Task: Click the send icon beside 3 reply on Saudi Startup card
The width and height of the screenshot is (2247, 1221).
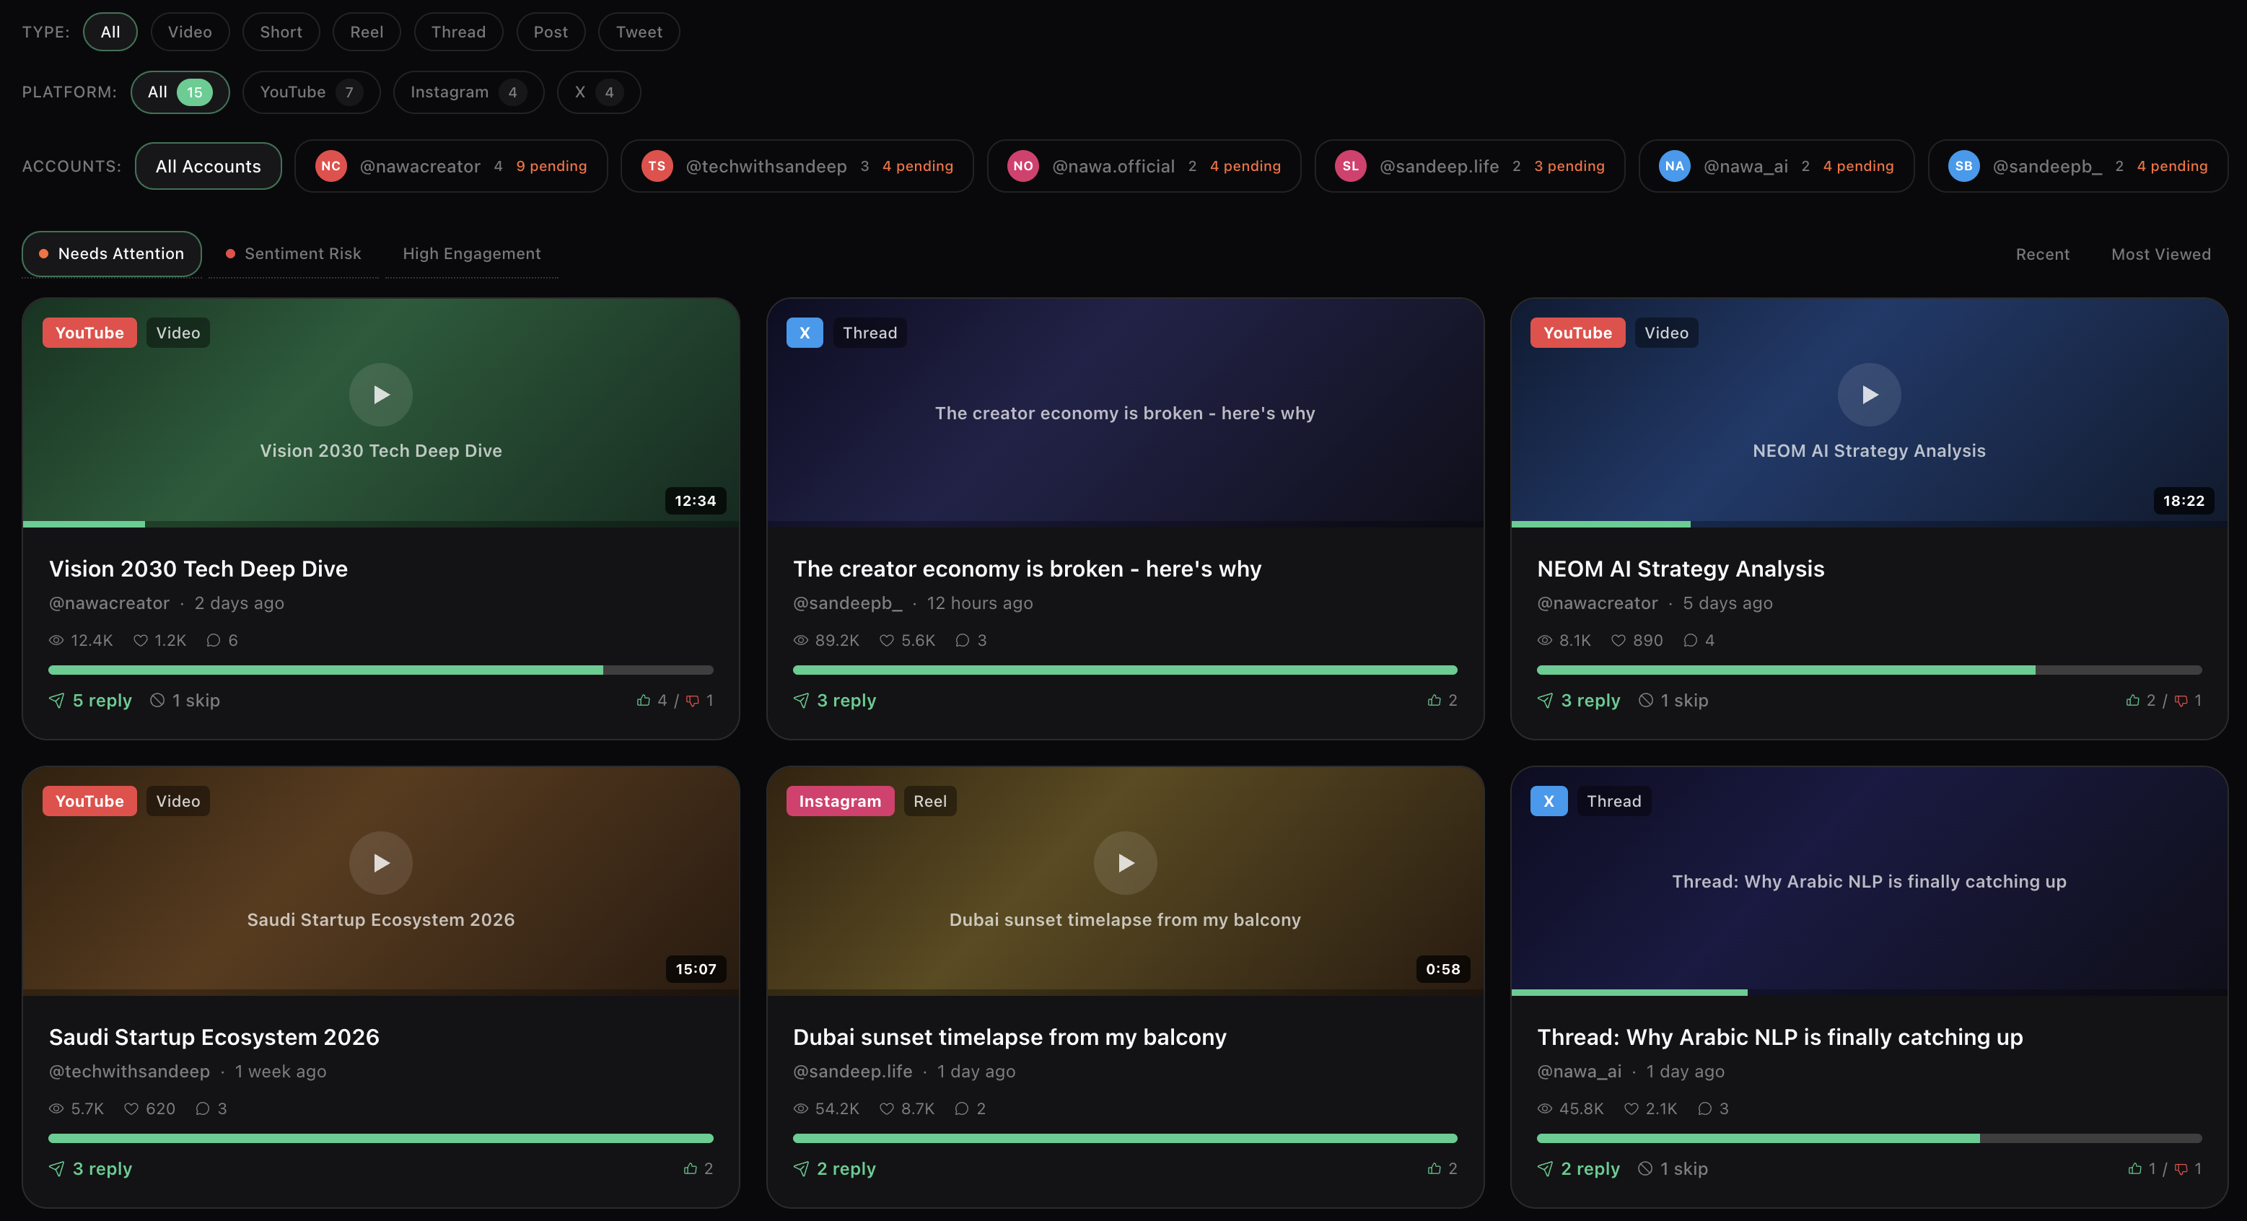Action: pyautogui.click(x=57, y=1168)
